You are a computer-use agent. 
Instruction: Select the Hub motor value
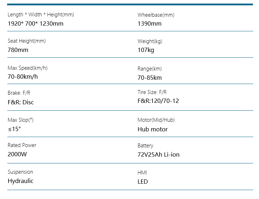152,129
